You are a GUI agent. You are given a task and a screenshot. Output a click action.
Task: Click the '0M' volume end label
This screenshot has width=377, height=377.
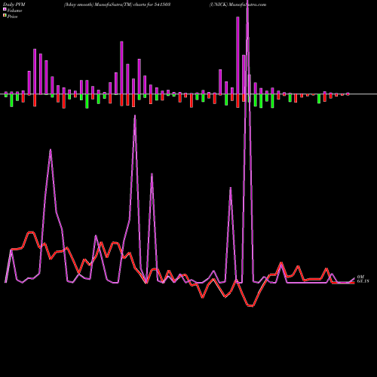point(360,277)
